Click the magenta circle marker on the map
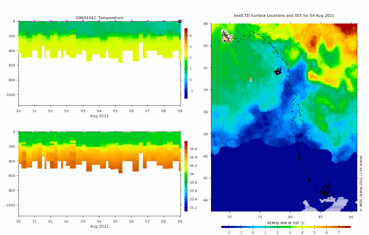 278,72
